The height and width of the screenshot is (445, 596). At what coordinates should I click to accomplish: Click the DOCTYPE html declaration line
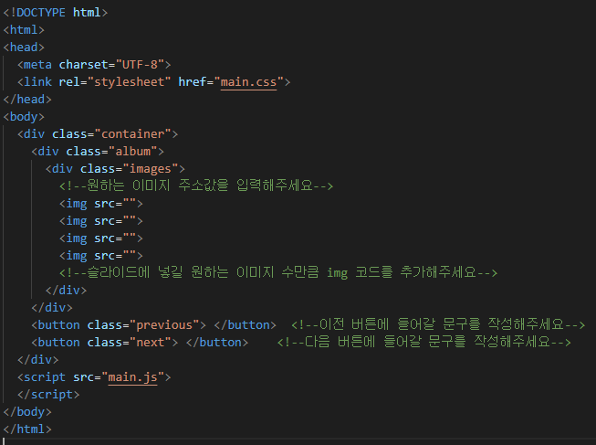tap(55, 13)
